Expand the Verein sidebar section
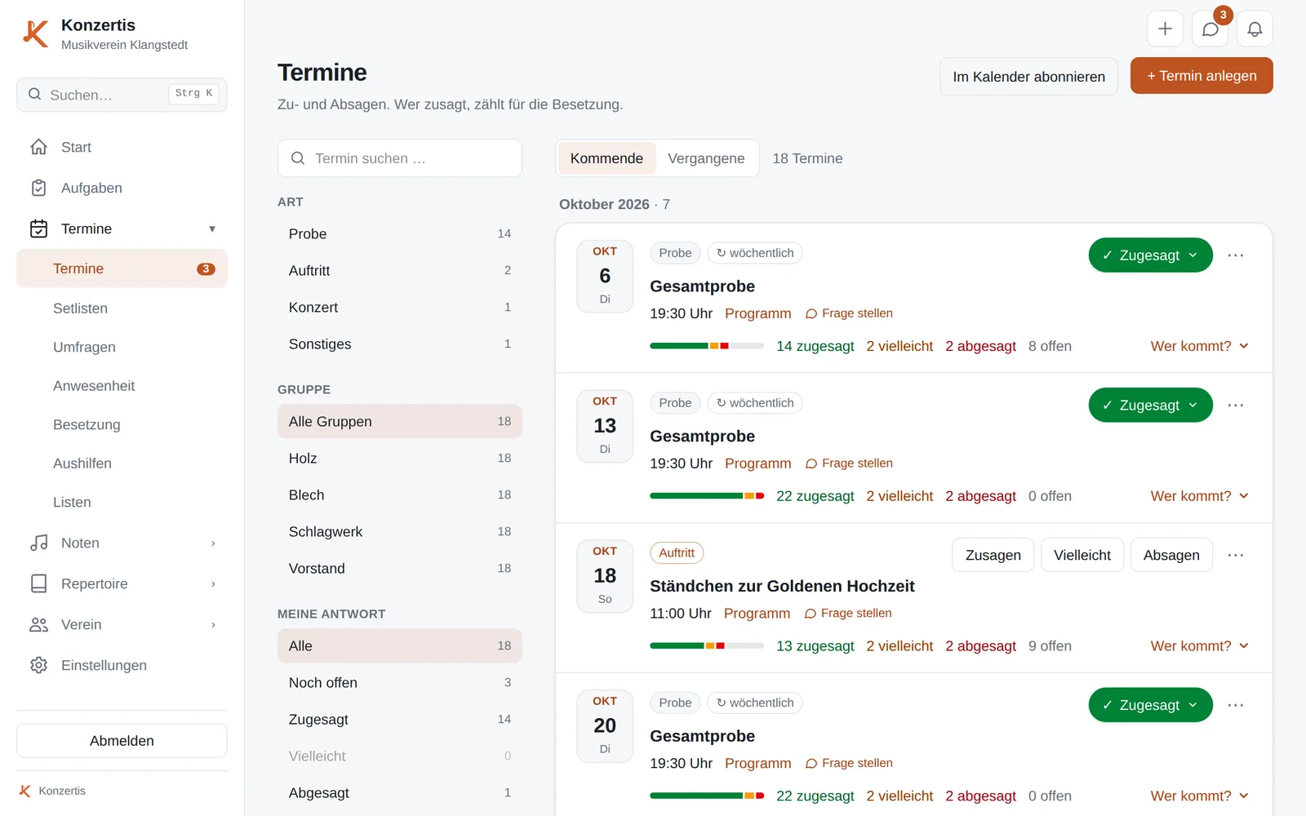 213,624
